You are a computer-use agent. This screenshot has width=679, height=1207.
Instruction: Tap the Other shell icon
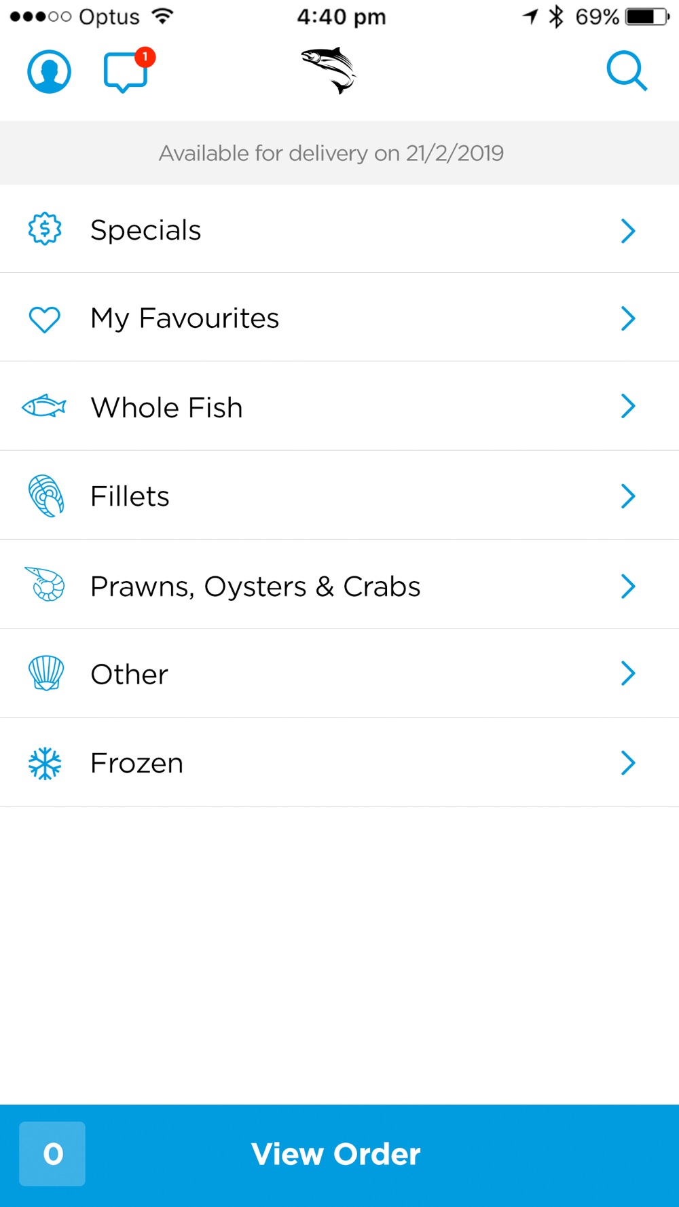point(46,673)
